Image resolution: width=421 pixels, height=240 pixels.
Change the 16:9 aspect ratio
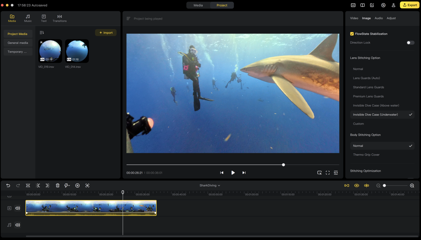(336, 173)
